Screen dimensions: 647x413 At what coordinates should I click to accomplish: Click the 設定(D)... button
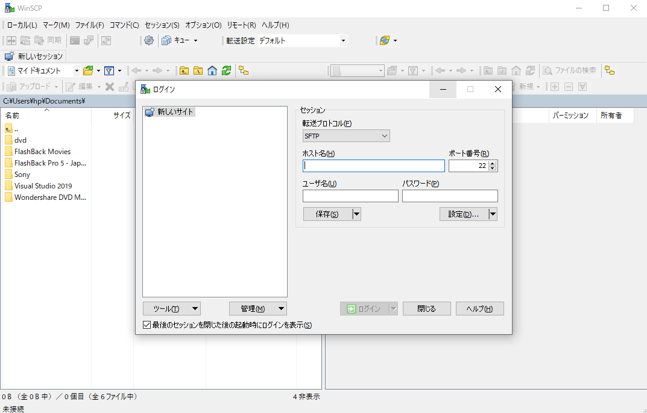464,214
